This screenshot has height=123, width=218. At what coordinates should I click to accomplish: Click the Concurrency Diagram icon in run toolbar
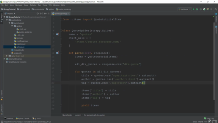208,9
